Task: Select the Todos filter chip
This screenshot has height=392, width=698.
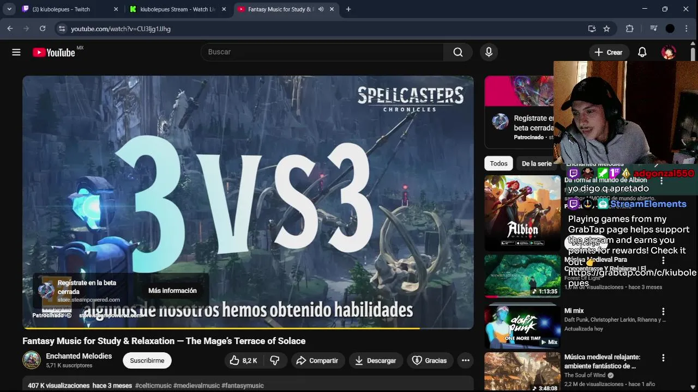Action: point(498,163)
